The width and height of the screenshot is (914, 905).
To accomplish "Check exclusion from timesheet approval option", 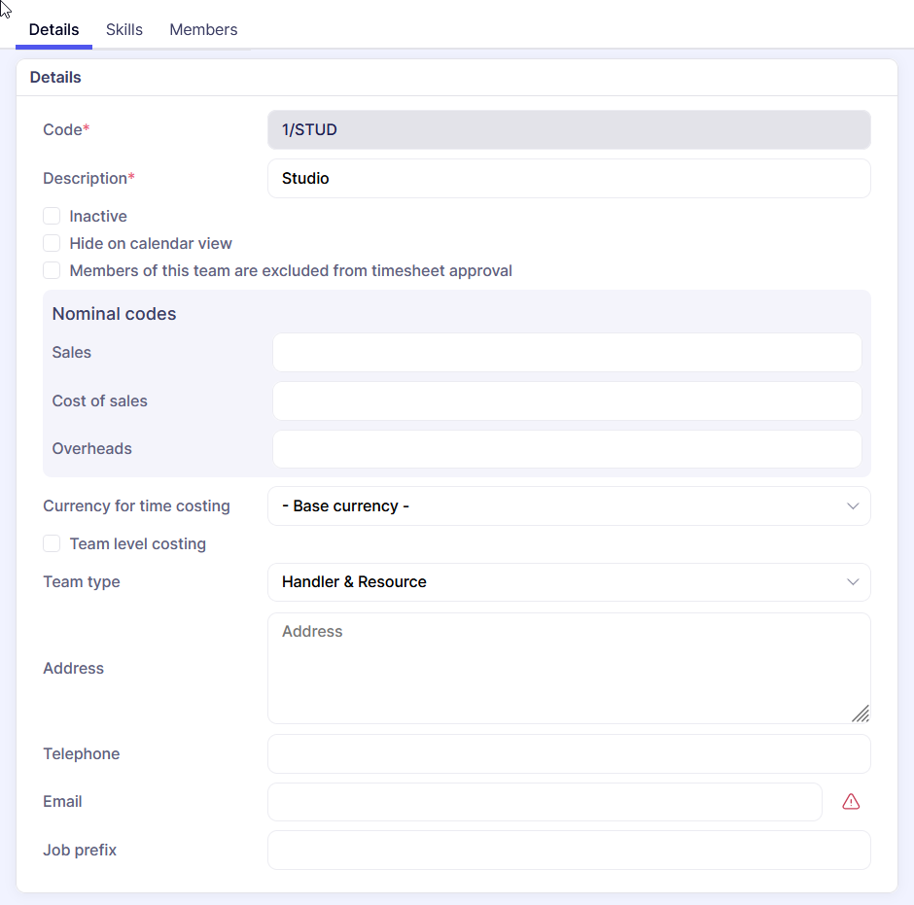I will (x=53, y=270).
